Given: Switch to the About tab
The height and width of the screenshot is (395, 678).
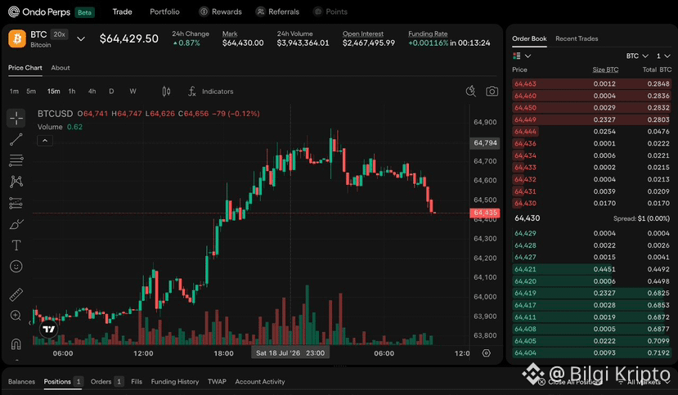Looking at the screenshot, I should tap(61, 68).
